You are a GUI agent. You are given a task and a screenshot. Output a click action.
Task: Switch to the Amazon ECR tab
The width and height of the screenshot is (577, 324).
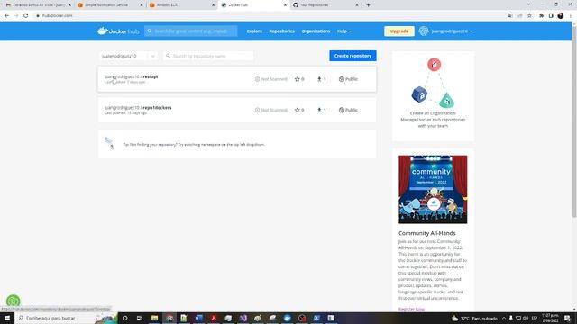click(182, 5)
